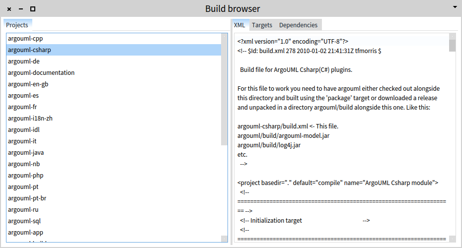Click inside the XML project element line
Image resolution: width=462 pixels, height=248 pixels.
point(338,183)
